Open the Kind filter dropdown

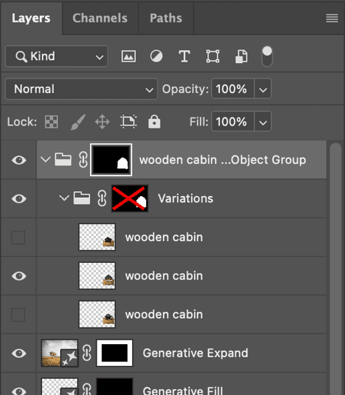pos(57,56)
